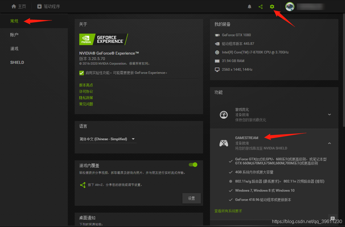Click the checkmark beside GeForce 418.96 驱动程序
This screenshot has width=345, height=227.
(x=230, y=200)
